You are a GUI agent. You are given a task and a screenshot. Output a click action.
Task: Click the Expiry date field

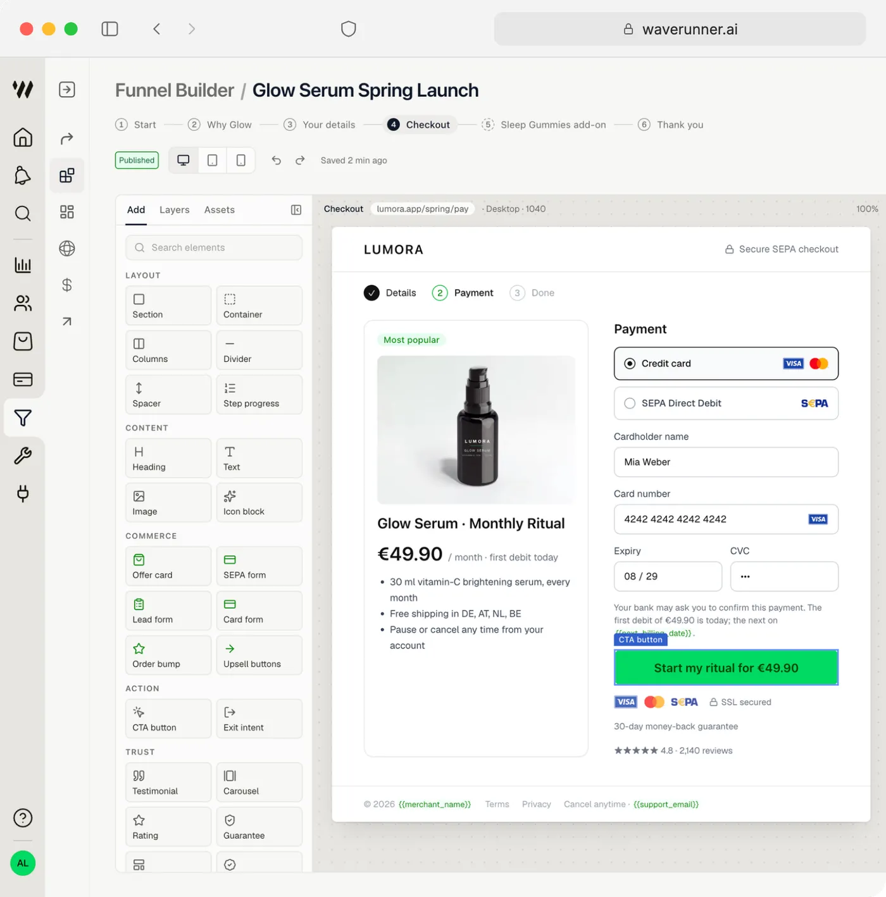click(668, 576)
